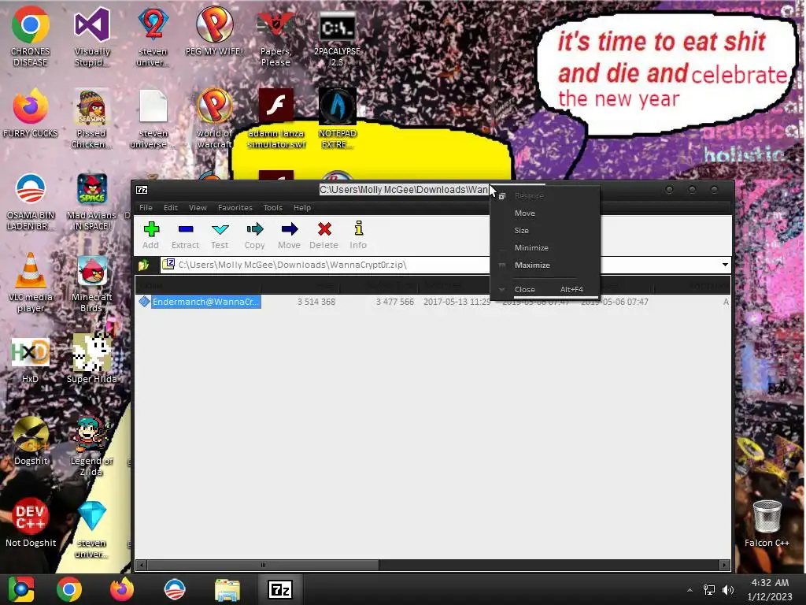This screenshot has height=605, width=806.
Task: Click the size value 3 514 368
Action: [x=316, y=302]
